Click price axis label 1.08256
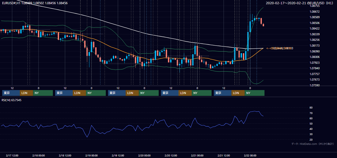Screen dimensions: 337x158 click(x=315, y=40)
